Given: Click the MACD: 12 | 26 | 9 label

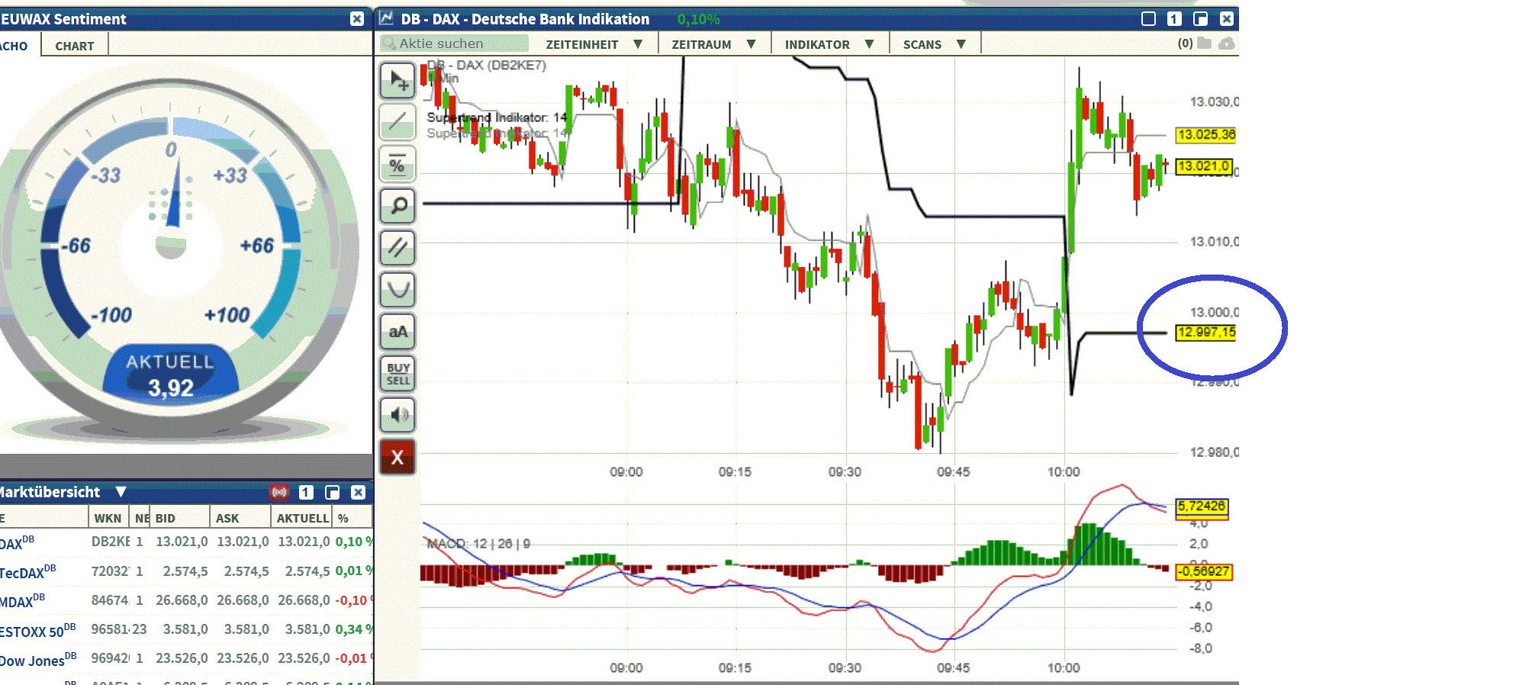Looking at the screenshot, I should pos(478,544).
